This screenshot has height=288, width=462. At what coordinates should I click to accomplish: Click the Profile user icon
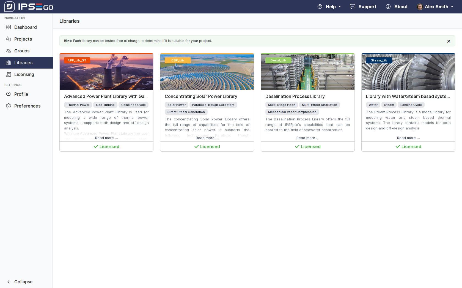tap(9, 94)
